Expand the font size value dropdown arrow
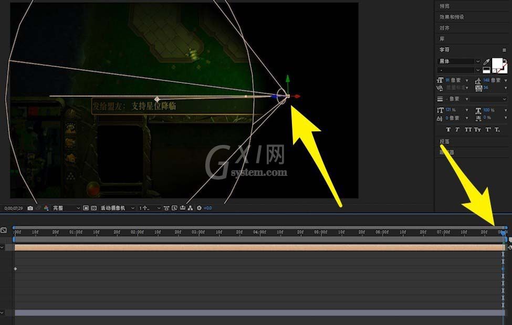 click(467, 80)
